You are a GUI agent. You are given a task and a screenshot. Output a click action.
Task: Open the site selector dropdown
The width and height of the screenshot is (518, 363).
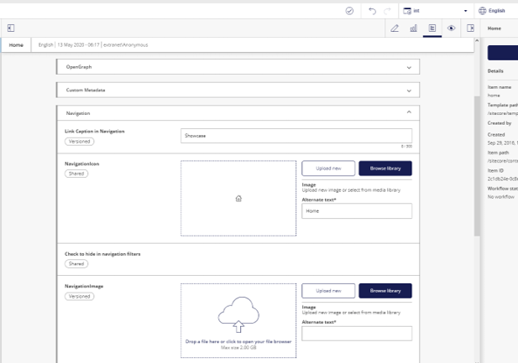coord(436,11)
